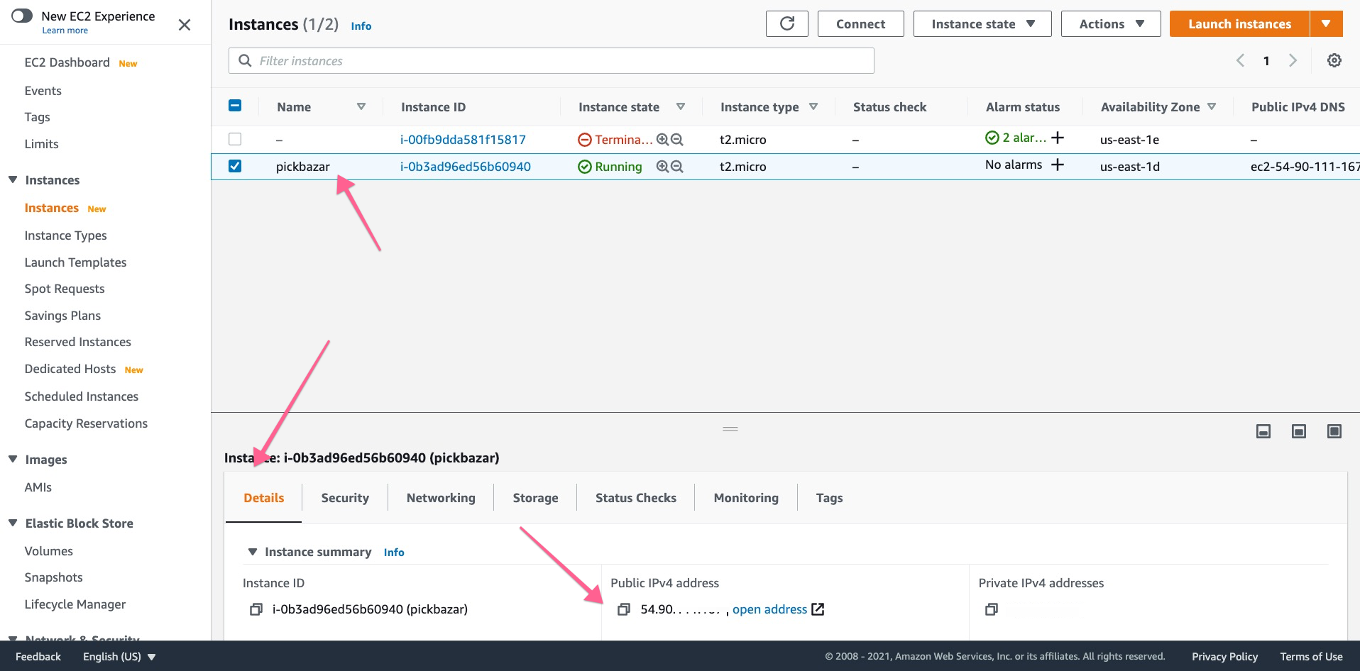
Task: Sort by the Name column arrow
Action: point(361,106)
